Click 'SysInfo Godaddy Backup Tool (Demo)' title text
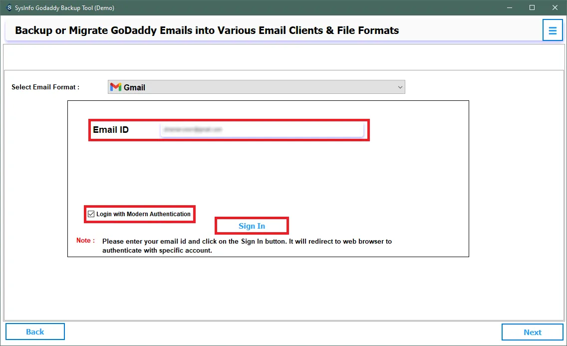 coord(64,7)
